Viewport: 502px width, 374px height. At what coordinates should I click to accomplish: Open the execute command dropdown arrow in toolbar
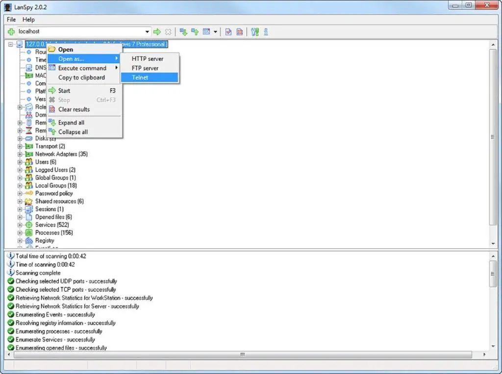[x=215, y=32]
